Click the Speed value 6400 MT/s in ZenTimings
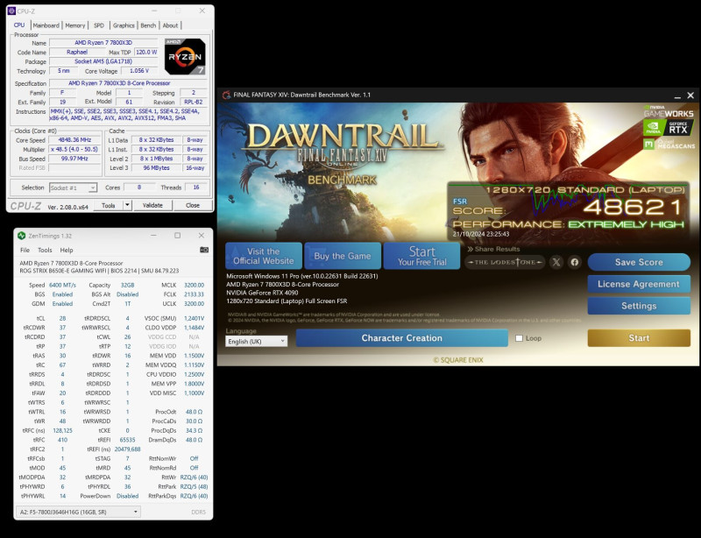The image size is (701, 538). tap(62, 285)
